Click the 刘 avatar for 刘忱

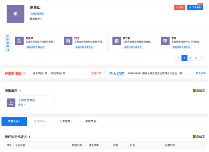[x=68, y=41]
